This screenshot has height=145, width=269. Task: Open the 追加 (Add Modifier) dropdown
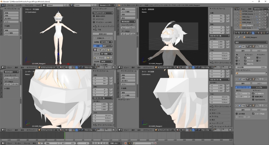(251, 42)
